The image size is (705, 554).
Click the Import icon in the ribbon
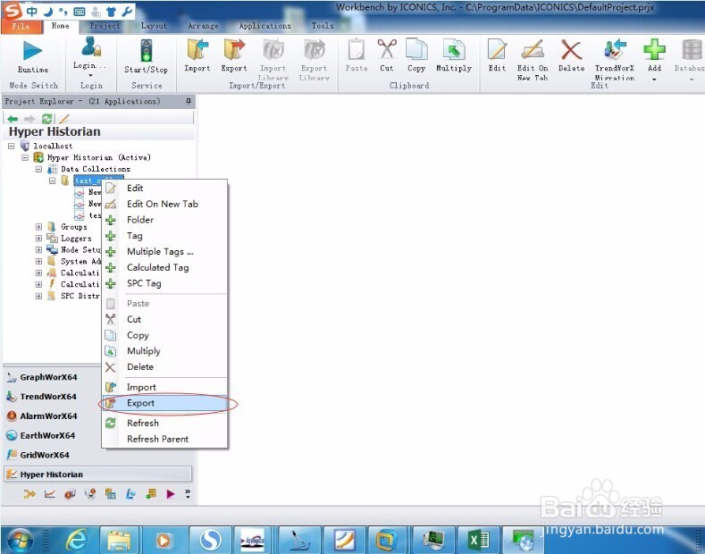[x=197, y=49]
